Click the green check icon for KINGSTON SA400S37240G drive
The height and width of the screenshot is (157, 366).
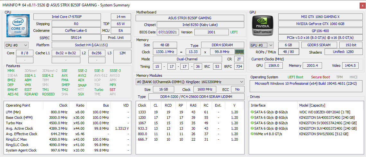point(252,117)
